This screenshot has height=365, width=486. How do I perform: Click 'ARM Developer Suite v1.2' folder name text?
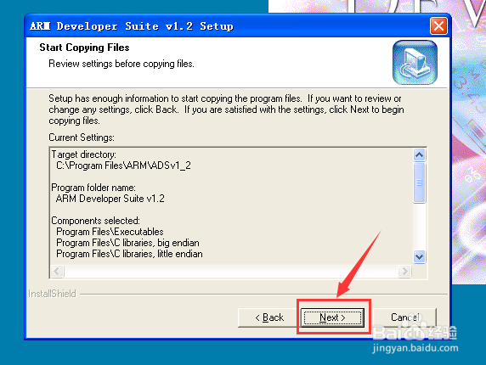pyautogui.click(x=110, y=199)
